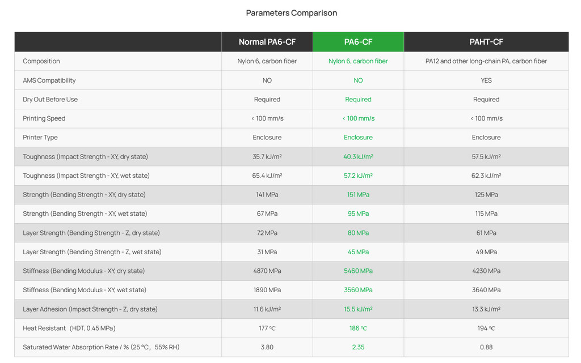
Task: Click the AMS Compatibility row label
Action: tap(49, 80)
